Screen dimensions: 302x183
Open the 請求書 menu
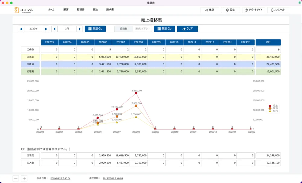[110, 10]
